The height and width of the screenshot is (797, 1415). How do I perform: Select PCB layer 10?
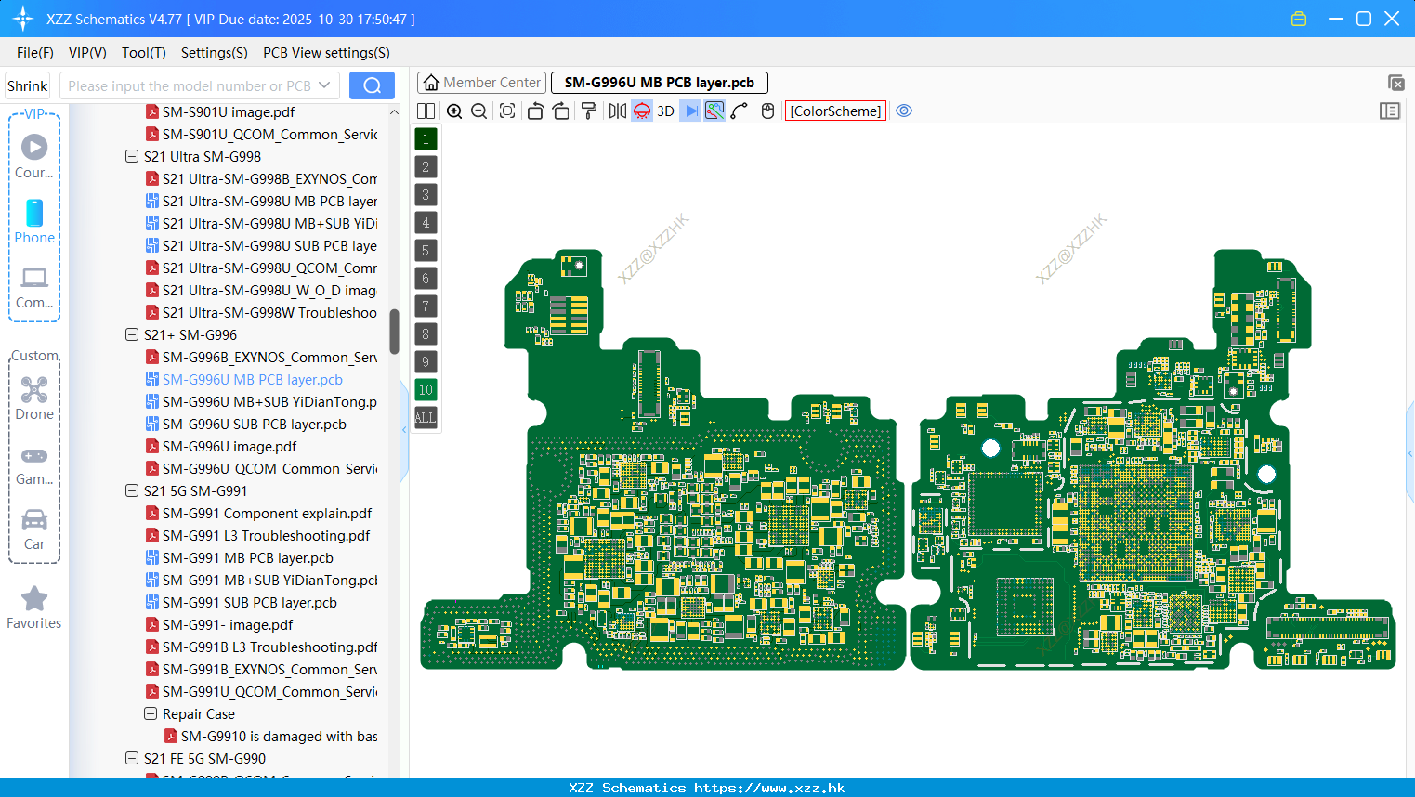pos(426,389)
